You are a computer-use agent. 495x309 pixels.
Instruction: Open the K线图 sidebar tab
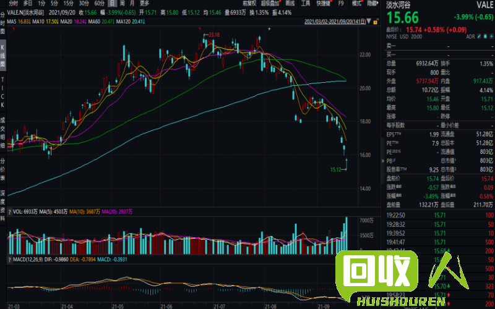point(2,56)
